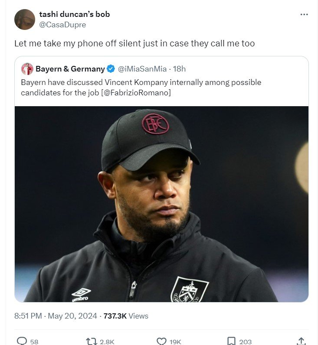Viewport: 318px width, 345px height.
Task: Go to the @CasaDupre handle
Action: pos(62,25)
